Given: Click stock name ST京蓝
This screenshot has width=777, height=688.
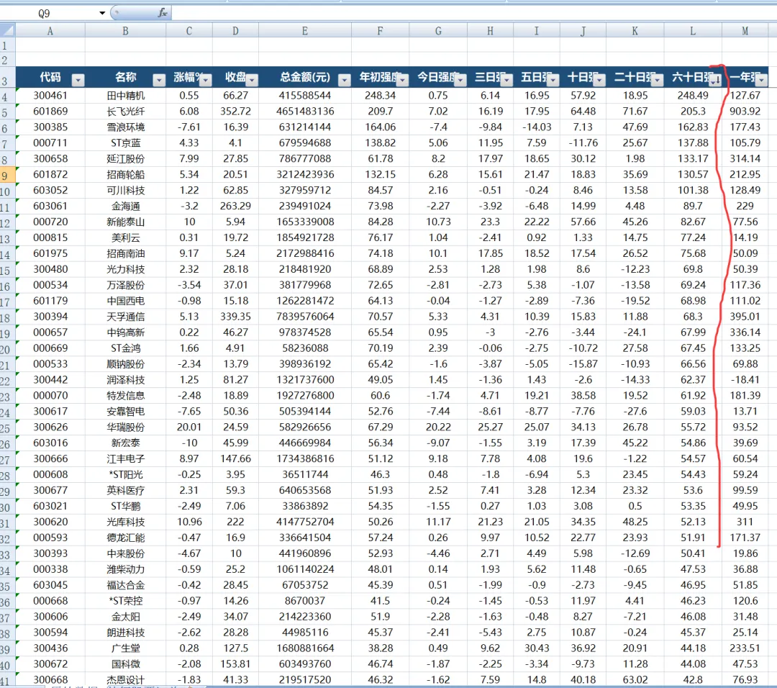Looking at the screenshot, I should (x=125, y=142).
